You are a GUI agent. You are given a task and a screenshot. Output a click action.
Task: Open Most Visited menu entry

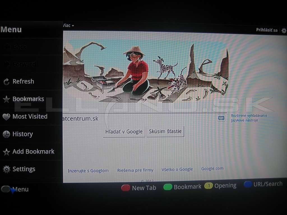click(31, 117)
